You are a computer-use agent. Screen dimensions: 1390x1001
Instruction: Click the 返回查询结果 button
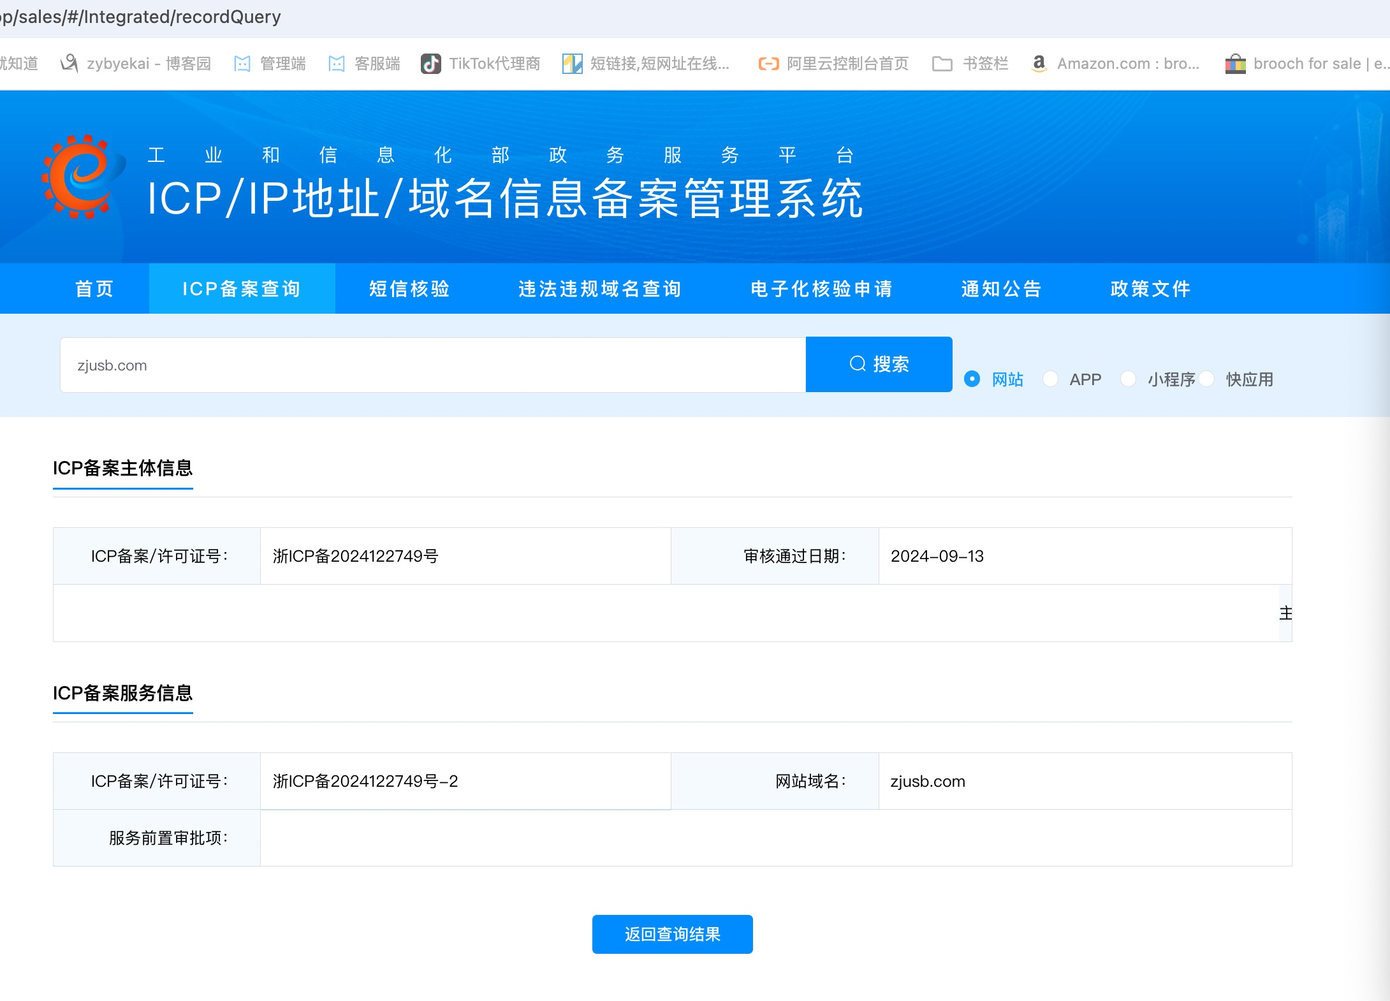pyautogui.click(x=672, y=934)
